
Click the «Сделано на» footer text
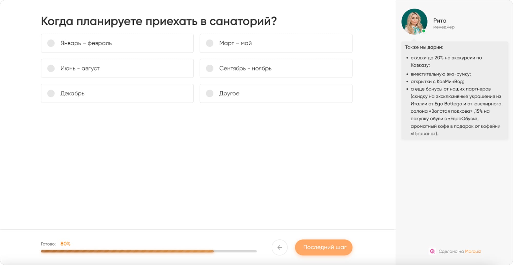452,251
